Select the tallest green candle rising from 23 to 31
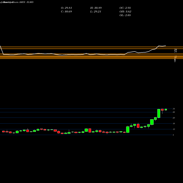183x183 pixels. (159, 113)
